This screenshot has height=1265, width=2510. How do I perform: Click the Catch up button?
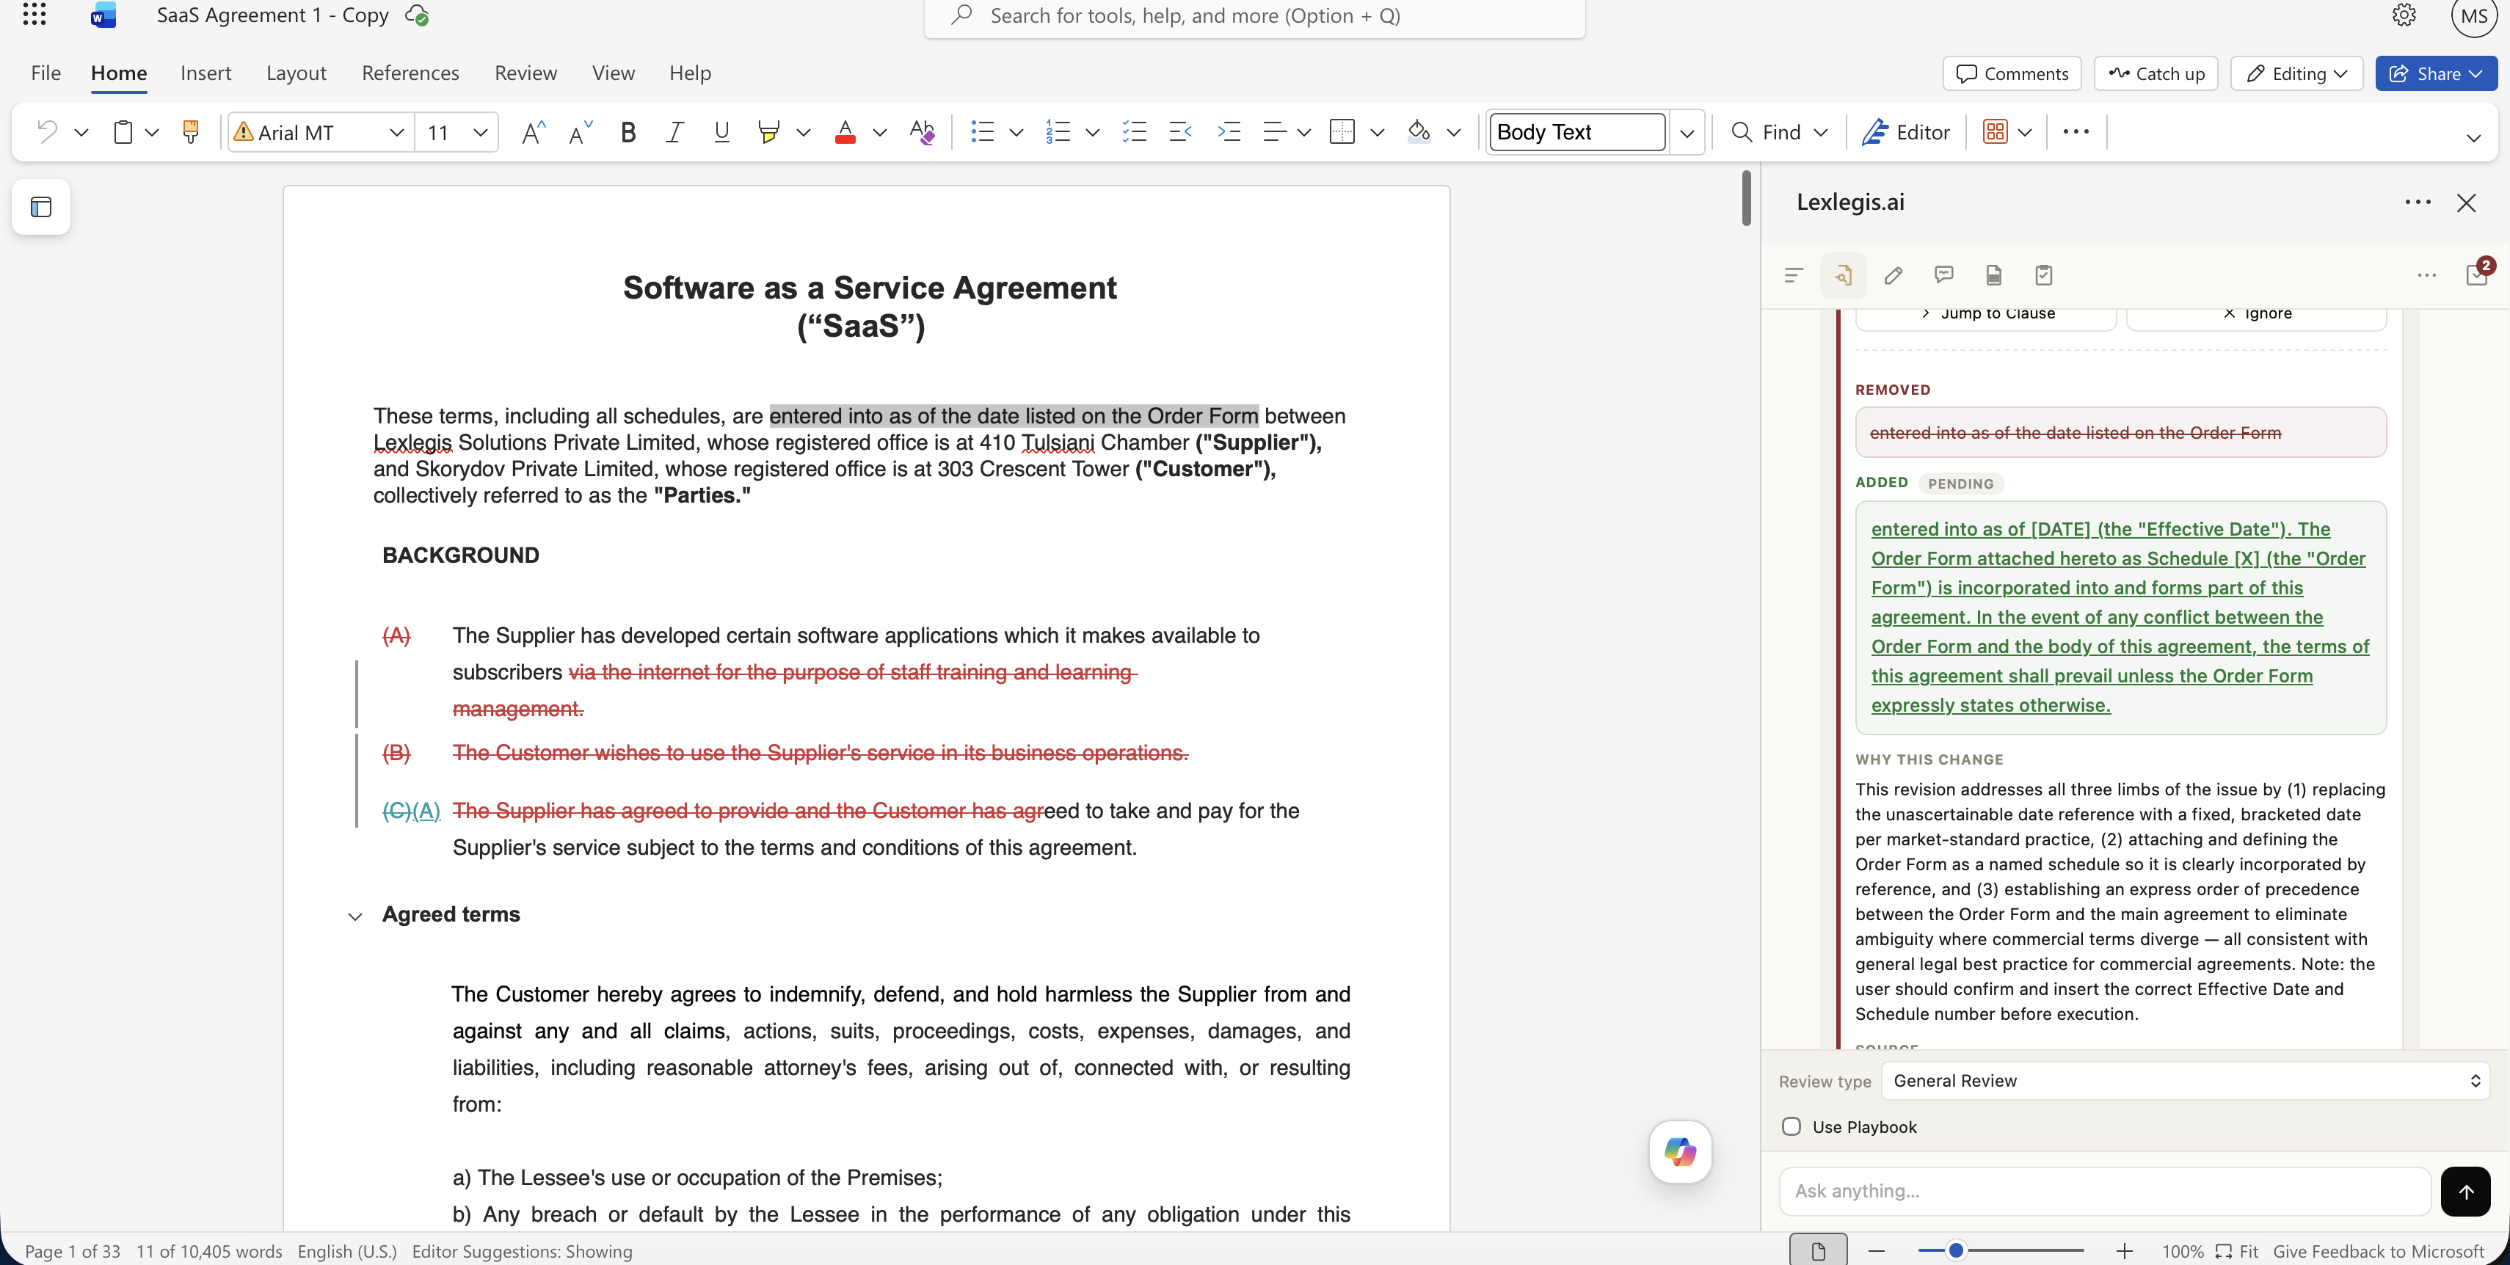pos(2156,73)
